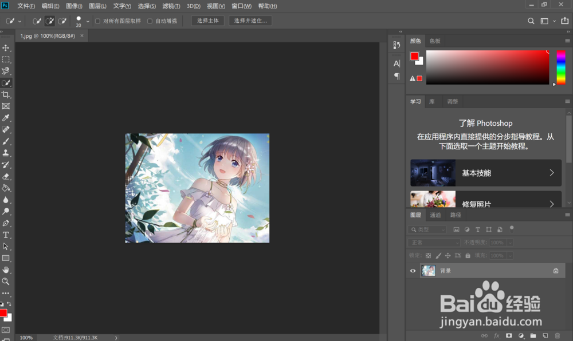573x341 pixels.
Task: Click the 选择主体 button
Action: point(208,21)
